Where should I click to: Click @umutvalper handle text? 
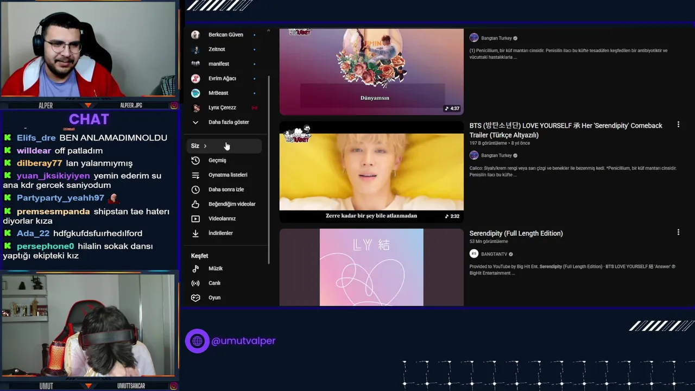243,341
